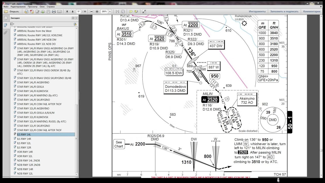Zoom in with the plus button

click(97, 11)
